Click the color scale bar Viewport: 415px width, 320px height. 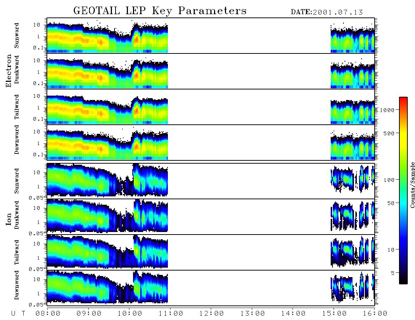403,191
